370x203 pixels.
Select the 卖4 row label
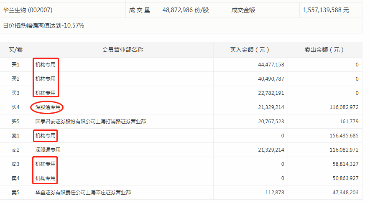(x=15, y=178)
